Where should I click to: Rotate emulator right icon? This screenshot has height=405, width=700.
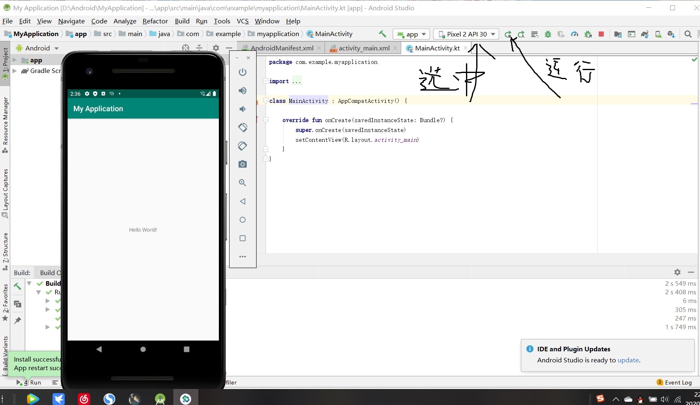click(243, 146)
